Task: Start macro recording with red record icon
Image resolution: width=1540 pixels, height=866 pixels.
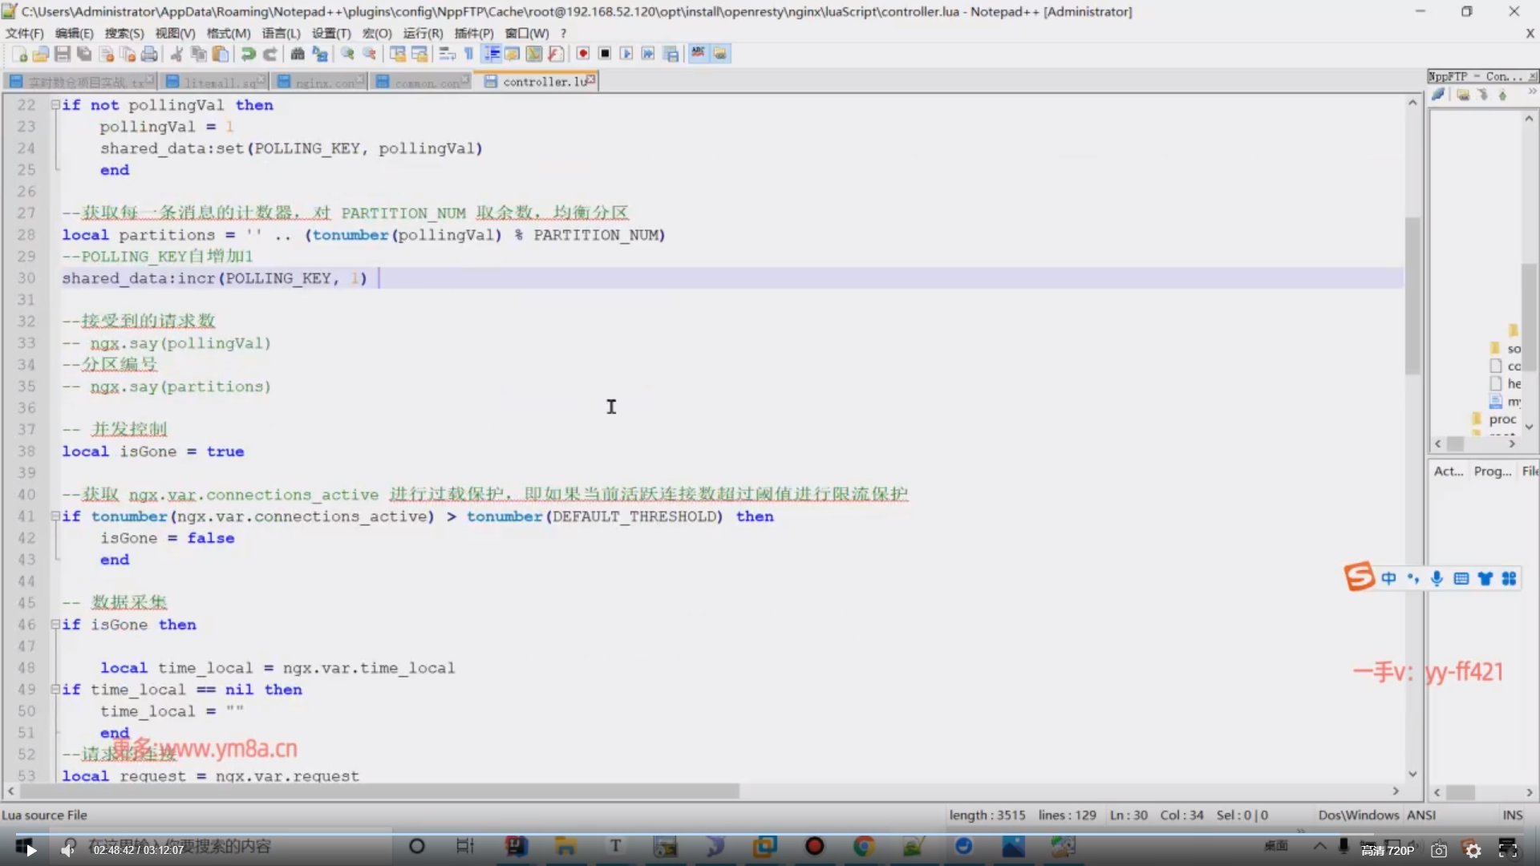Action: (x=583, y=54)
